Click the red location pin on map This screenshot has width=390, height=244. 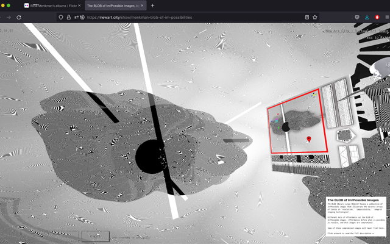click(308, 140)
